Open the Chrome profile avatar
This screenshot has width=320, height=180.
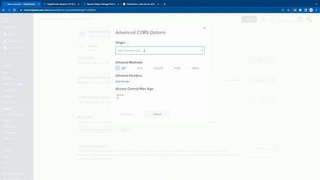point(311,10)
